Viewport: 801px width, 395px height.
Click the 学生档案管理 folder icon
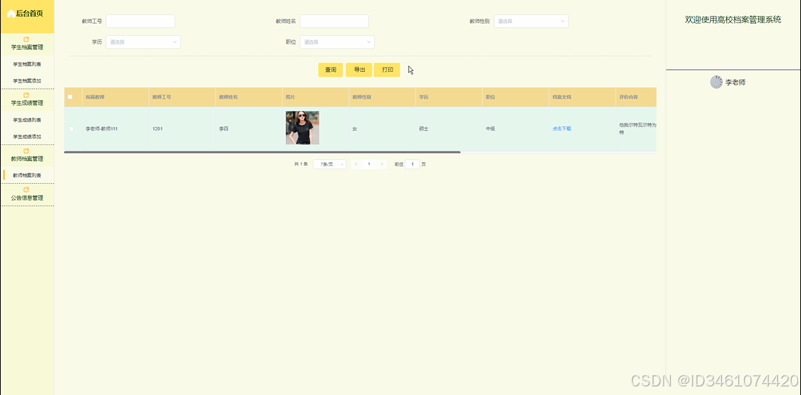coord(27,39)
